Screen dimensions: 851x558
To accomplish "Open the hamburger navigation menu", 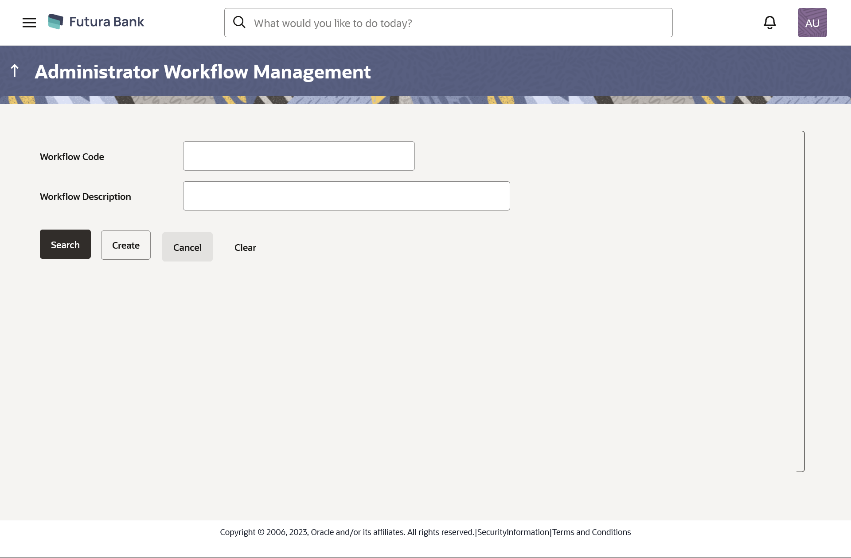I will point(29,23).
